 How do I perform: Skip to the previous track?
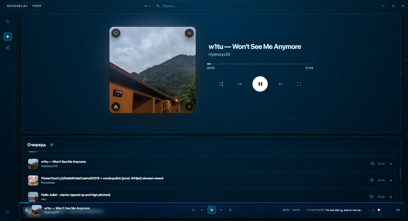[239, 84]
